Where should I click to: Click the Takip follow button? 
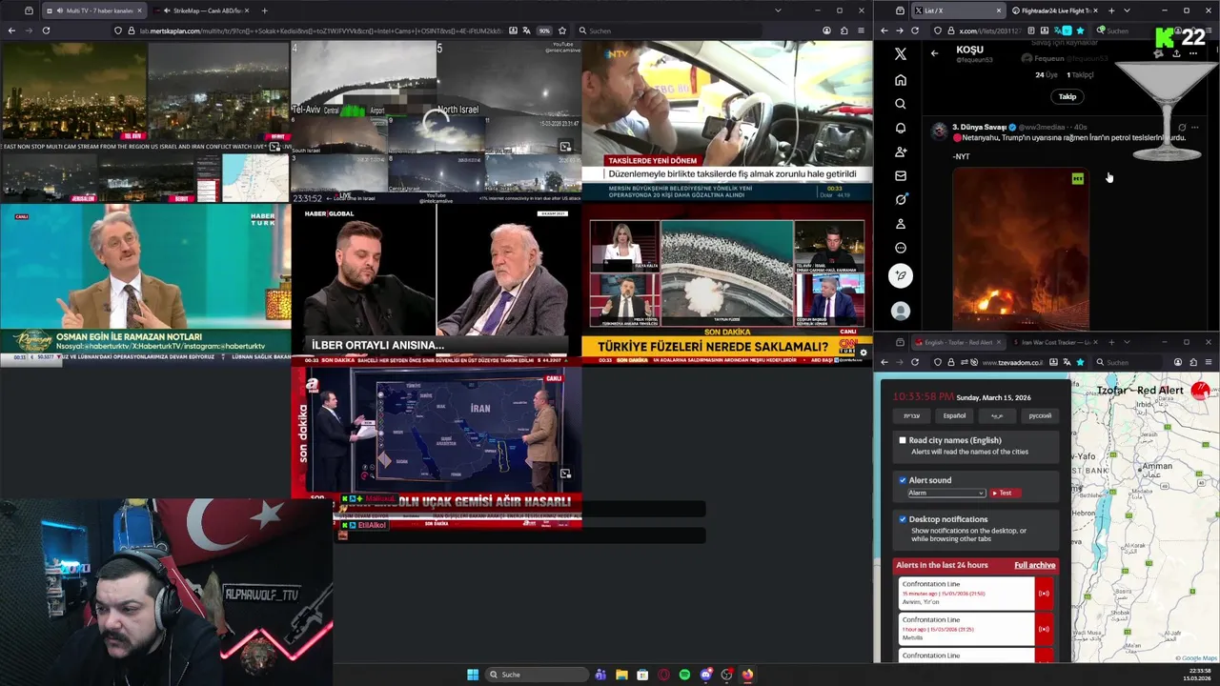[x=1067, y=96]
